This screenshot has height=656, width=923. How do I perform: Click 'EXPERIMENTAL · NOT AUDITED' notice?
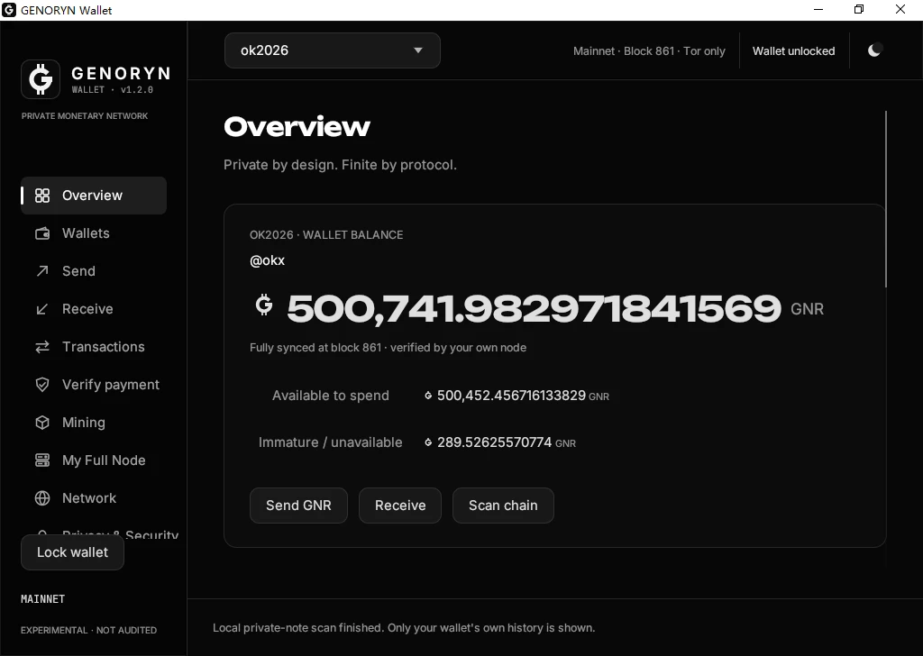pyautogui.click(x=89, y=630)
